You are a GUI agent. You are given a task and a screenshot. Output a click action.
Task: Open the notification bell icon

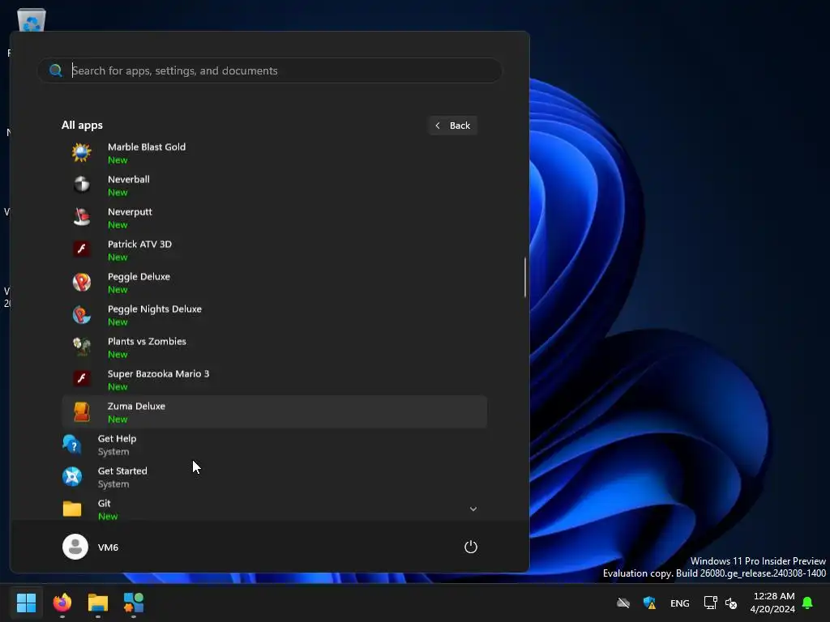[x=807, y=603]
